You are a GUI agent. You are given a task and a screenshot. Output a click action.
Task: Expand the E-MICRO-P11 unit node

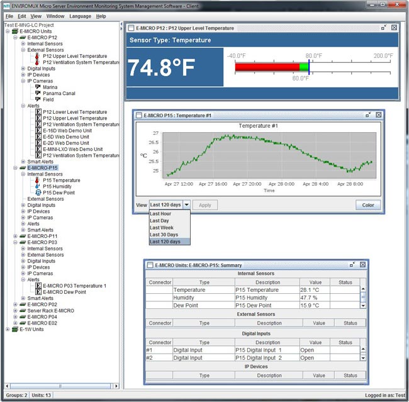coord(15,236)
